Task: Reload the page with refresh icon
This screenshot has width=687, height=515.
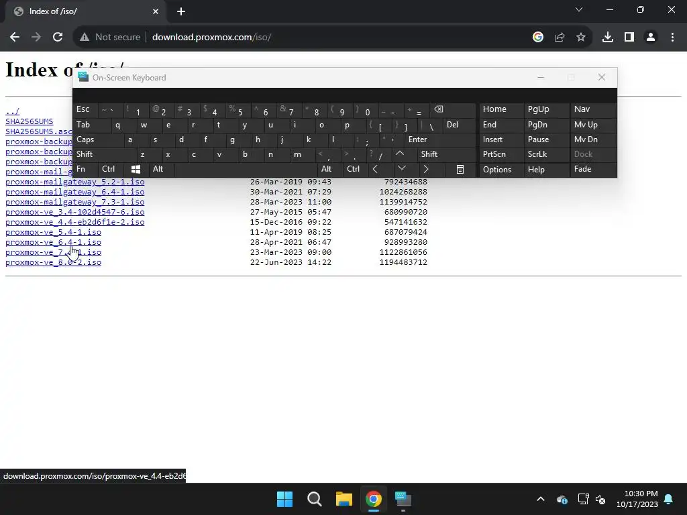Action: 58,38
